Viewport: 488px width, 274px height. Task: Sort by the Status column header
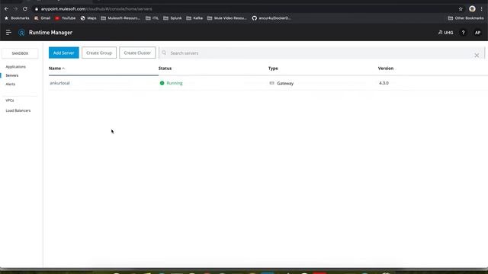click(165, 68)
